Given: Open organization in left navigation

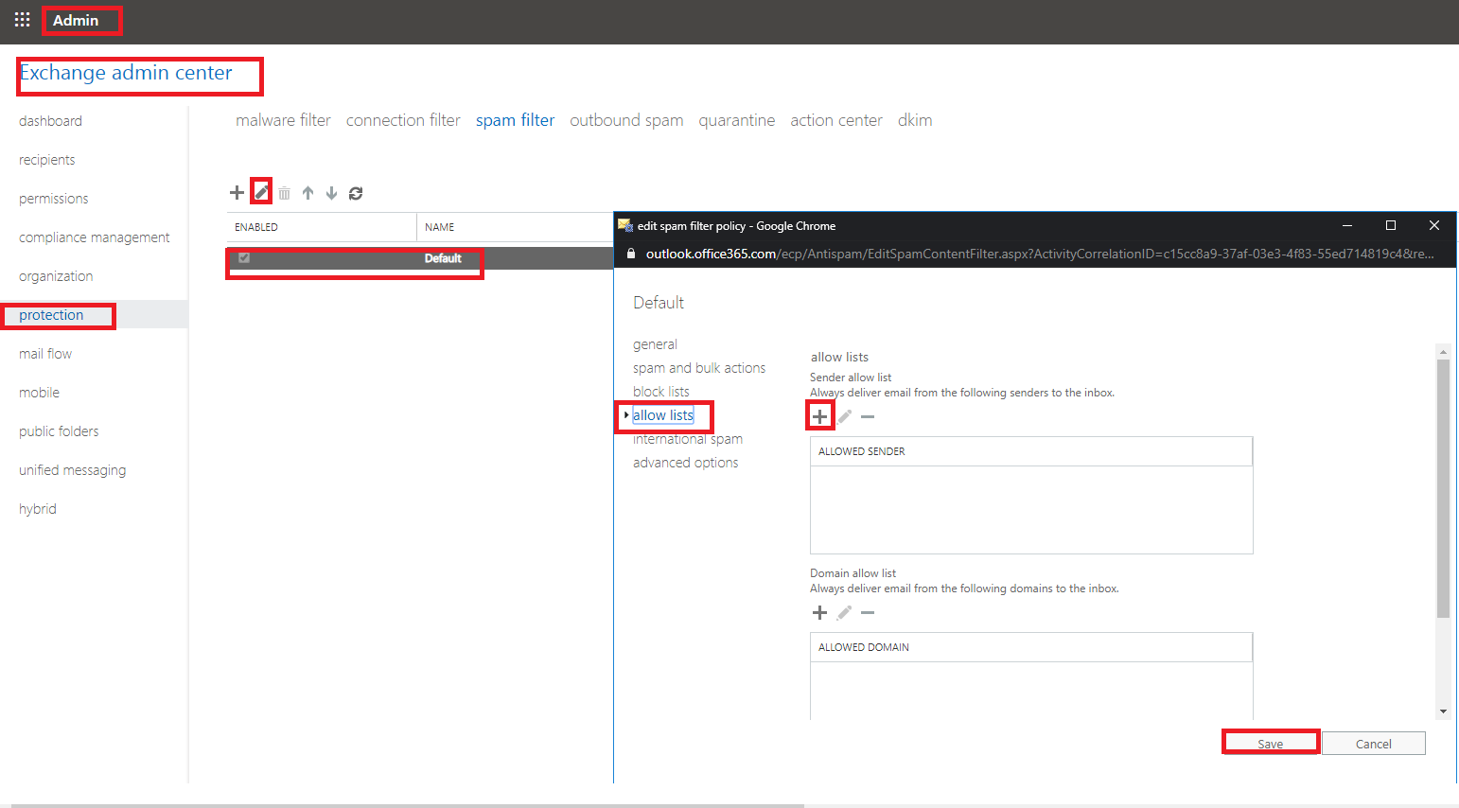Looking at the screenshot, I should click(56, 276).
